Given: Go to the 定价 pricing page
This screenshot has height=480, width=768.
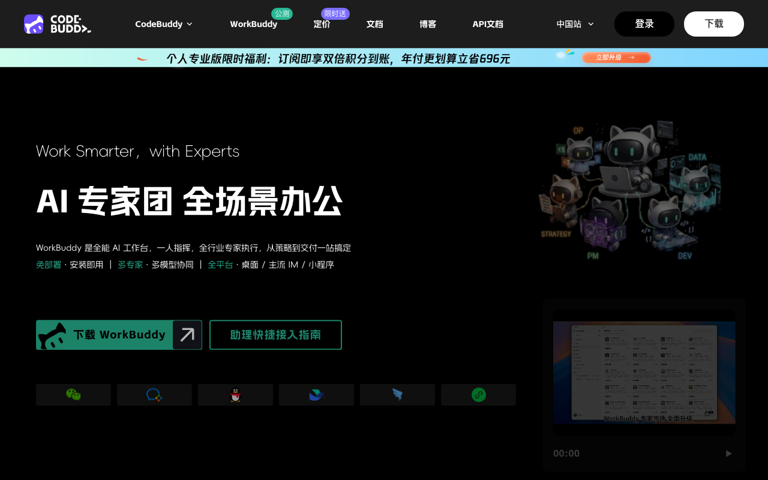Looking at the screenshot, I should coord(322,24).
